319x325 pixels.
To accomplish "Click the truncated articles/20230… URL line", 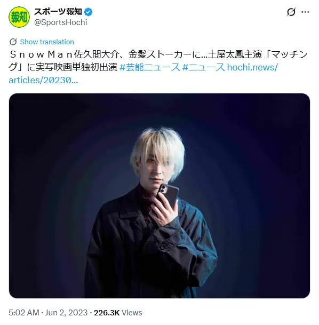I will click(x=43, y=80).
